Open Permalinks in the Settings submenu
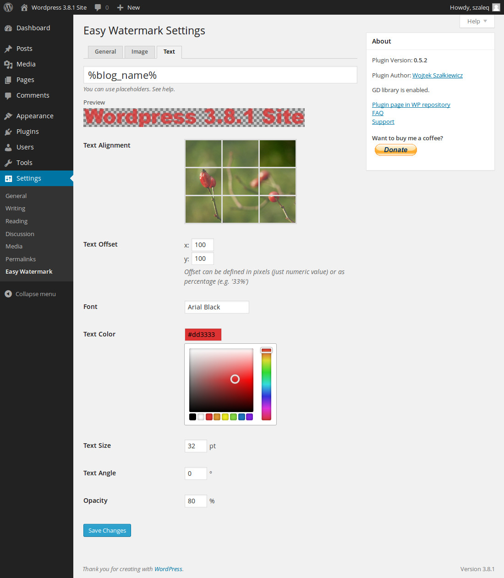504x578 pixels. pyautogui.click(x=20, y=259)
